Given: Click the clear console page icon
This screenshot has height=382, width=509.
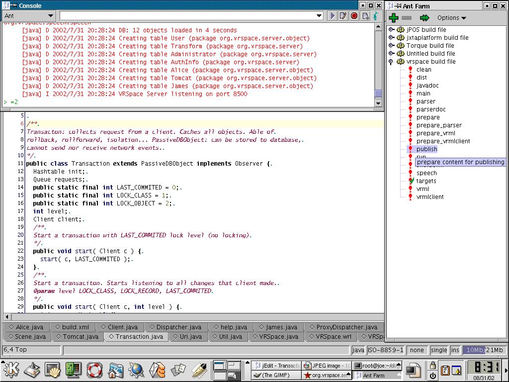Looking at the screenshot, I should 365,16.
